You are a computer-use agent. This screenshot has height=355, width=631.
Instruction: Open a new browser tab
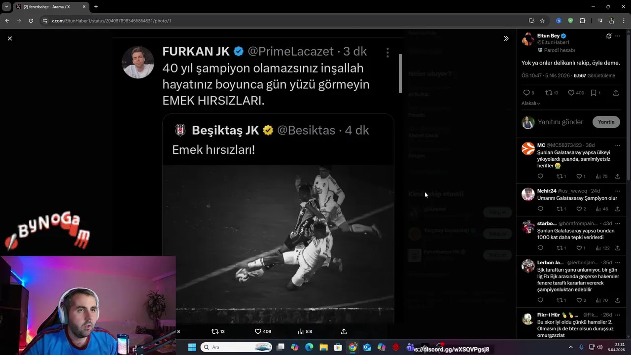[96, 7]
